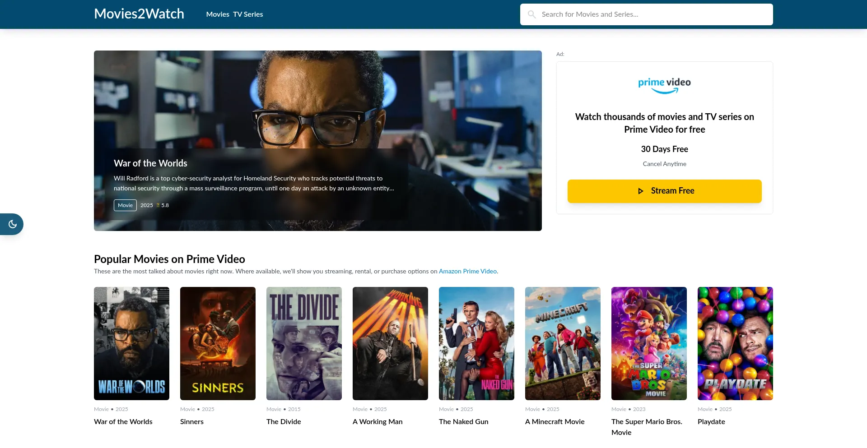
Task: Open the War of the Worlds hero banner title
Action: click(150, 163)
